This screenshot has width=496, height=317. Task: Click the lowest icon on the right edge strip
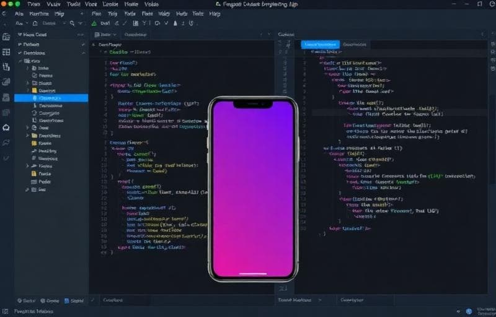[493, 69]
